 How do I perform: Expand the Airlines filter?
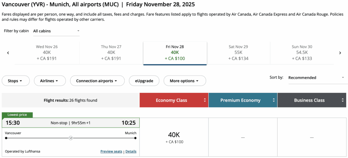coord(49,81)
